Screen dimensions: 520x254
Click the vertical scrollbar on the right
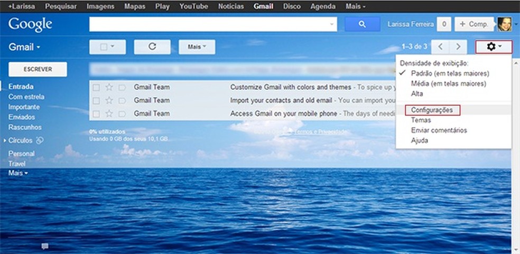click(516, 156)
